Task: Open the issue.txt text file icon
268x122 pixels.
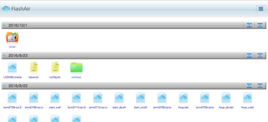Action: (34, 67)
